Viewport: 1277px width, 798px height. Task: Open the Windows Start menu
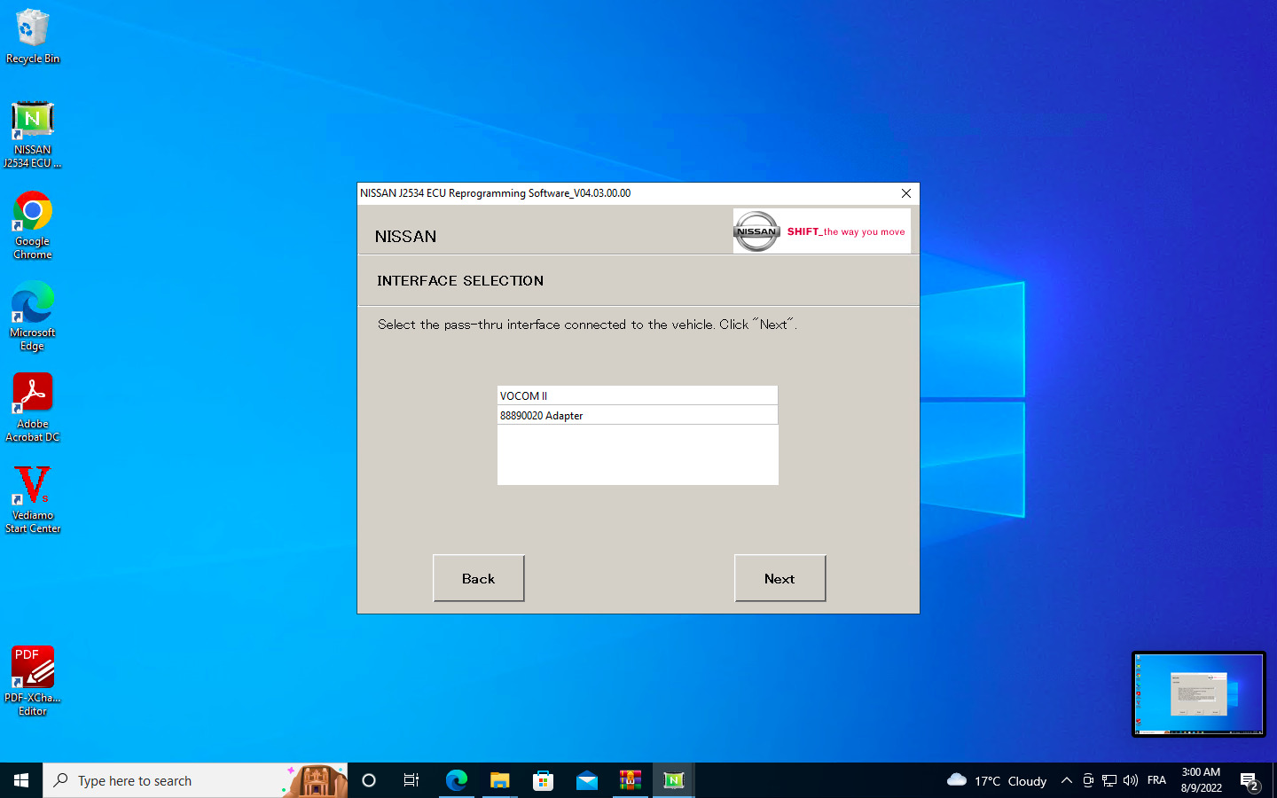tap(21, 780)
